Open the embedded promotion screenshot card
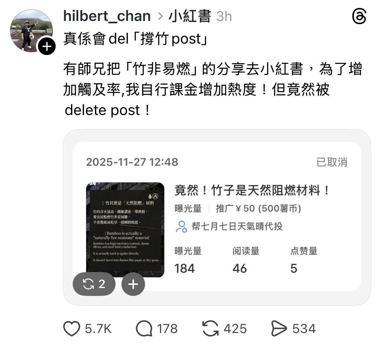 pos(217,217)
